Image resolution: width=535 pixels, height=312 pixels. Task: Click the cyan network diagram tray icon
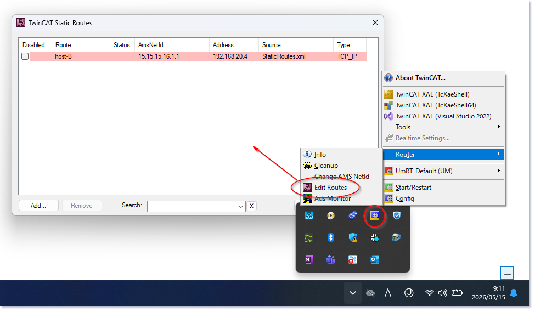click(309, 215)
